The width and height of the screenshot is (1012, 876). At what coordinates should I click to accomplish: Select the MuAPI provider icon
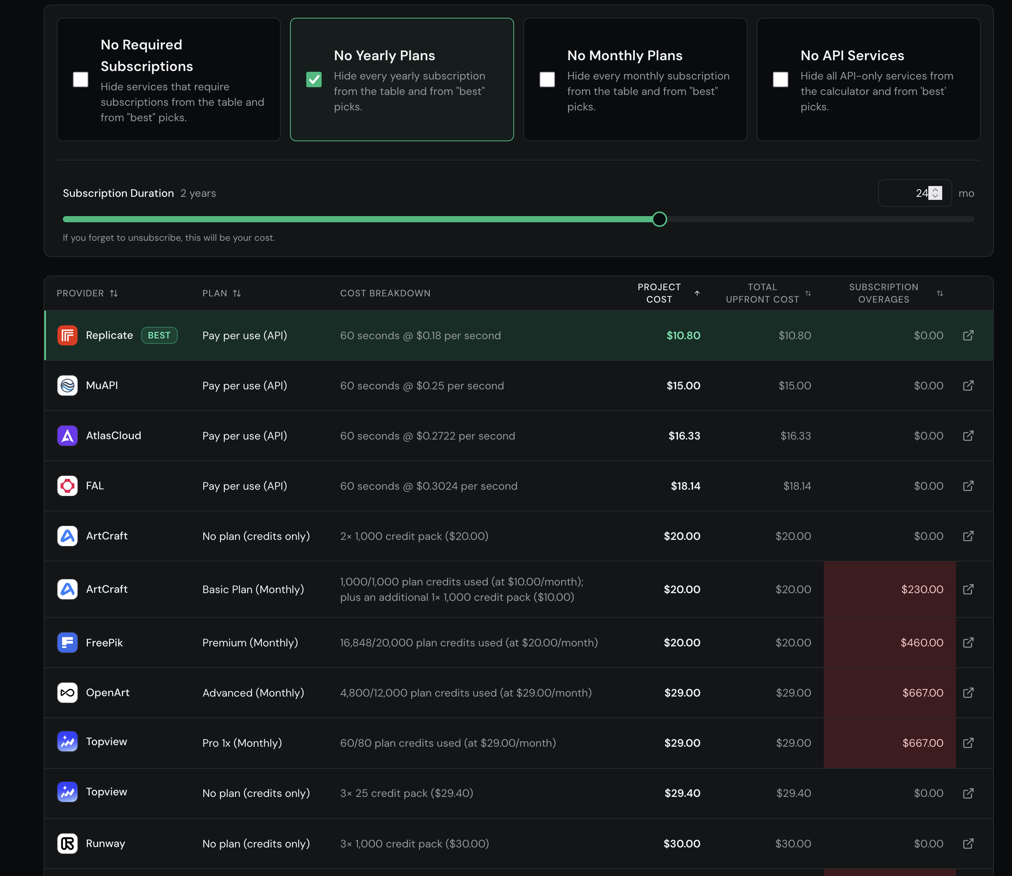[x=67, y=385]
